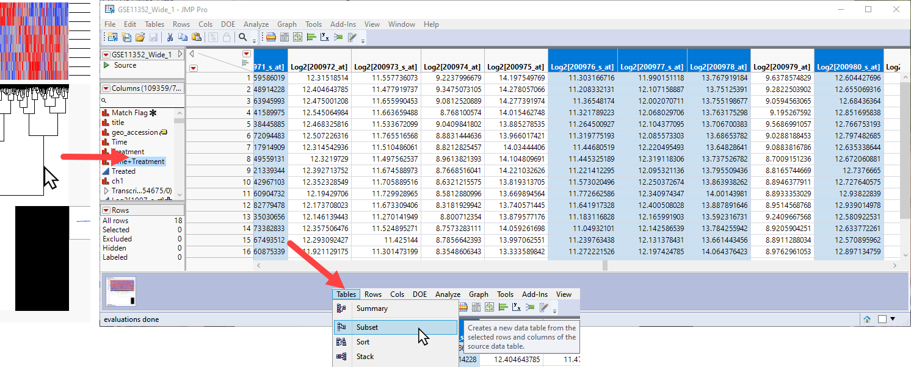Viewport: 911px width, 367px height.
Task: Click the Search magnifier icon
Action: click(x=243, y=37)
